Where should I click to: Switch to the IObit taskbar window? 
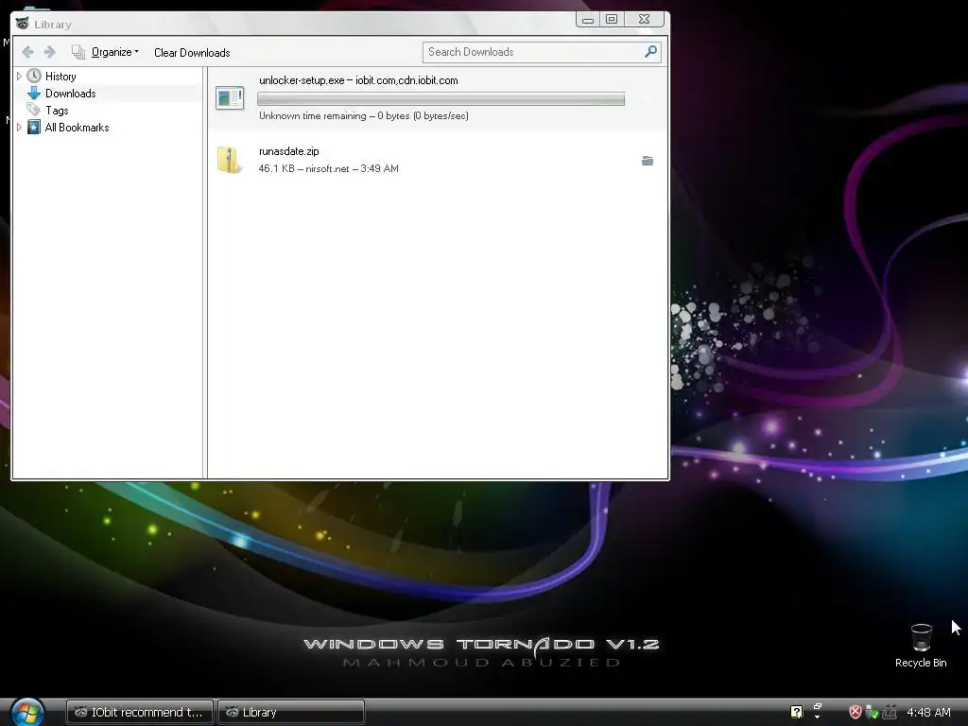click(140, 712)
